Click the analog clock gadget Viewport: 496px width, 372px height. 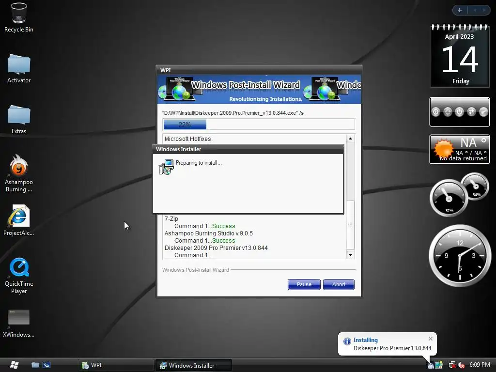tap(460, 256)
